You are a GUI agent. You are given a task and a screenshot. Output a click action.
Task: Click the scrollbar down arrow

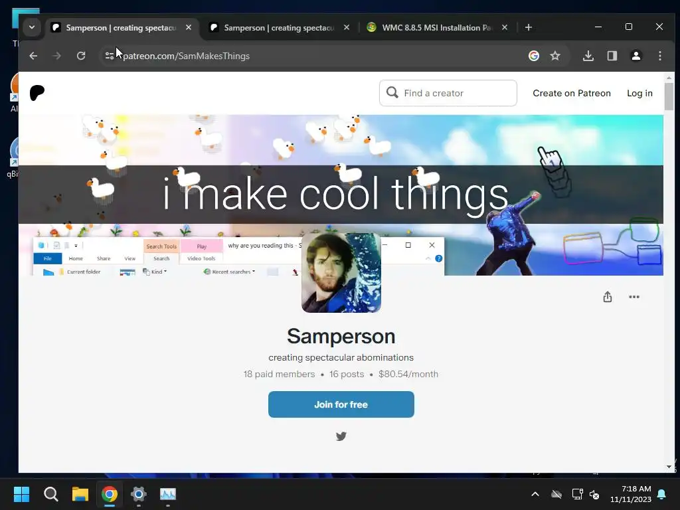(669, 467)
